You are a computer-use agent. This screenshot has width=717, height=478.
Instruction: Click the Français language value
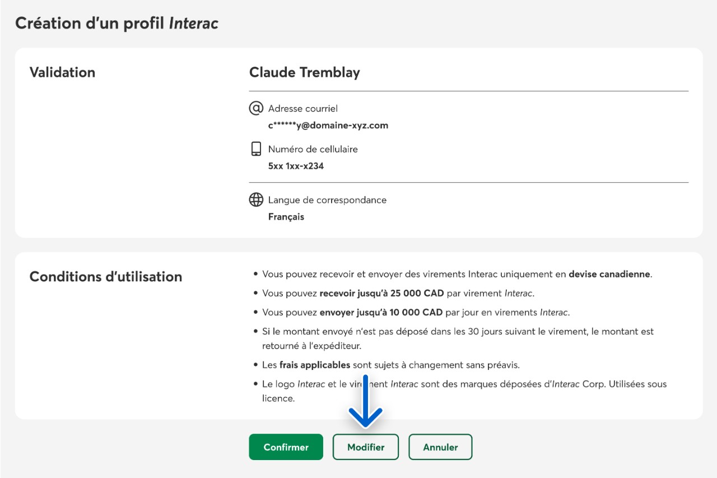click(x=286, y=217)
